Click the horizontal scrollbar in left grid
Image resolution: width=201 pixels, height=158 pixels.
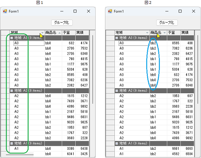(20, 154)
